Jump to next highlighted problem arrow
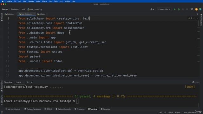The height and width of the screenshot is (114, 203). coord(198,18)
